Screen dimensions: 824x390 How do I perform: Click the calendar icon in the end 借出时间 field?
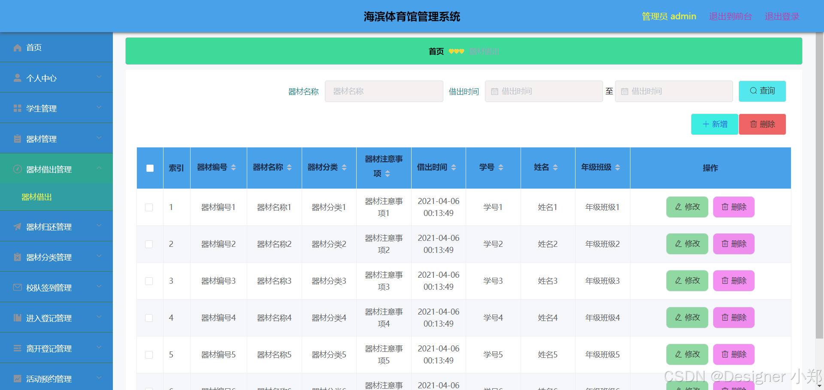[624, 91]
